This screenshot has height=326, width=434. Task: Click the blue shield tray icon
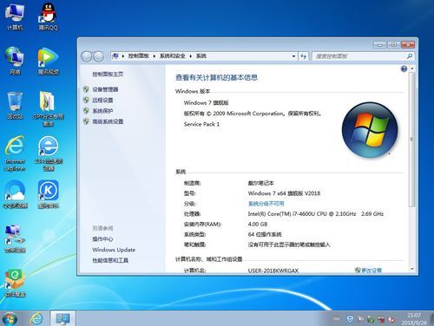350,319
